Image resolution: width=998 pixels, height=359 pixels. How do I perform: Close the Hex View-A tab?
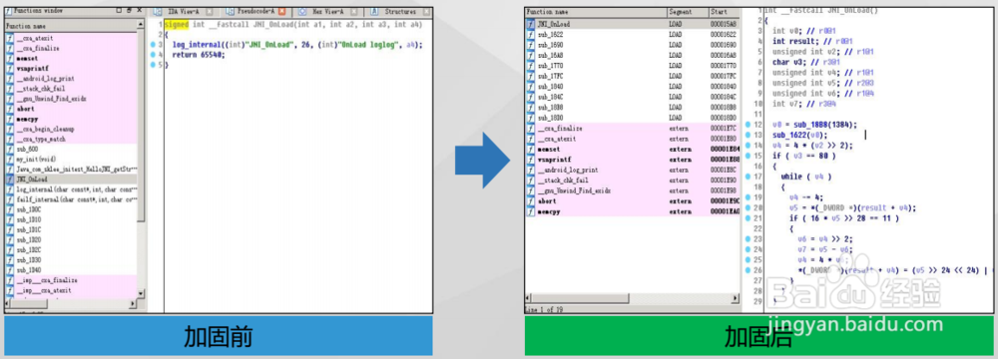tap(354, 11)
